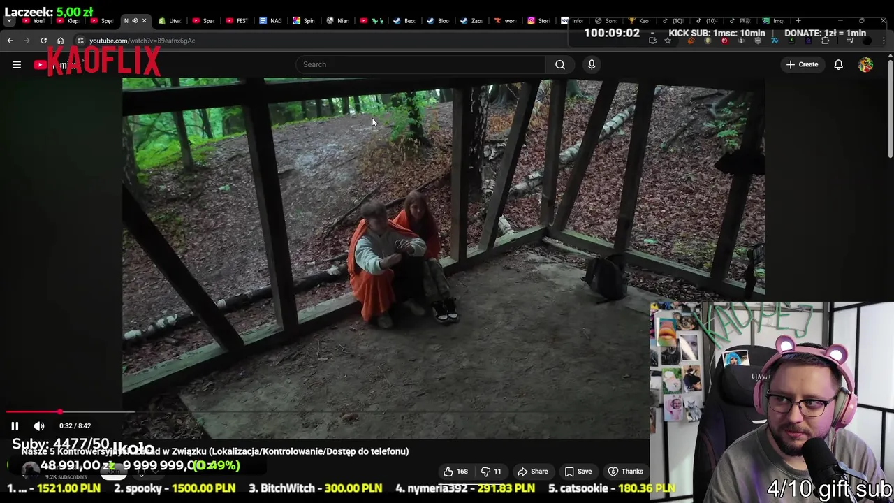Reload the YouTube page
The image size is (894, 503).
coord(43,41)
